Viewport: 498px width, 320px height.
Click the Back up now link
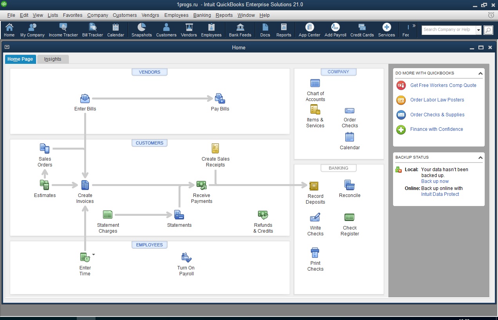435,181
